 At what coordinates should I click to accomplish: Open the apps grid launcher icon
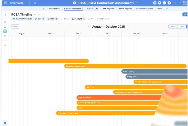click(x=5, y=3)
